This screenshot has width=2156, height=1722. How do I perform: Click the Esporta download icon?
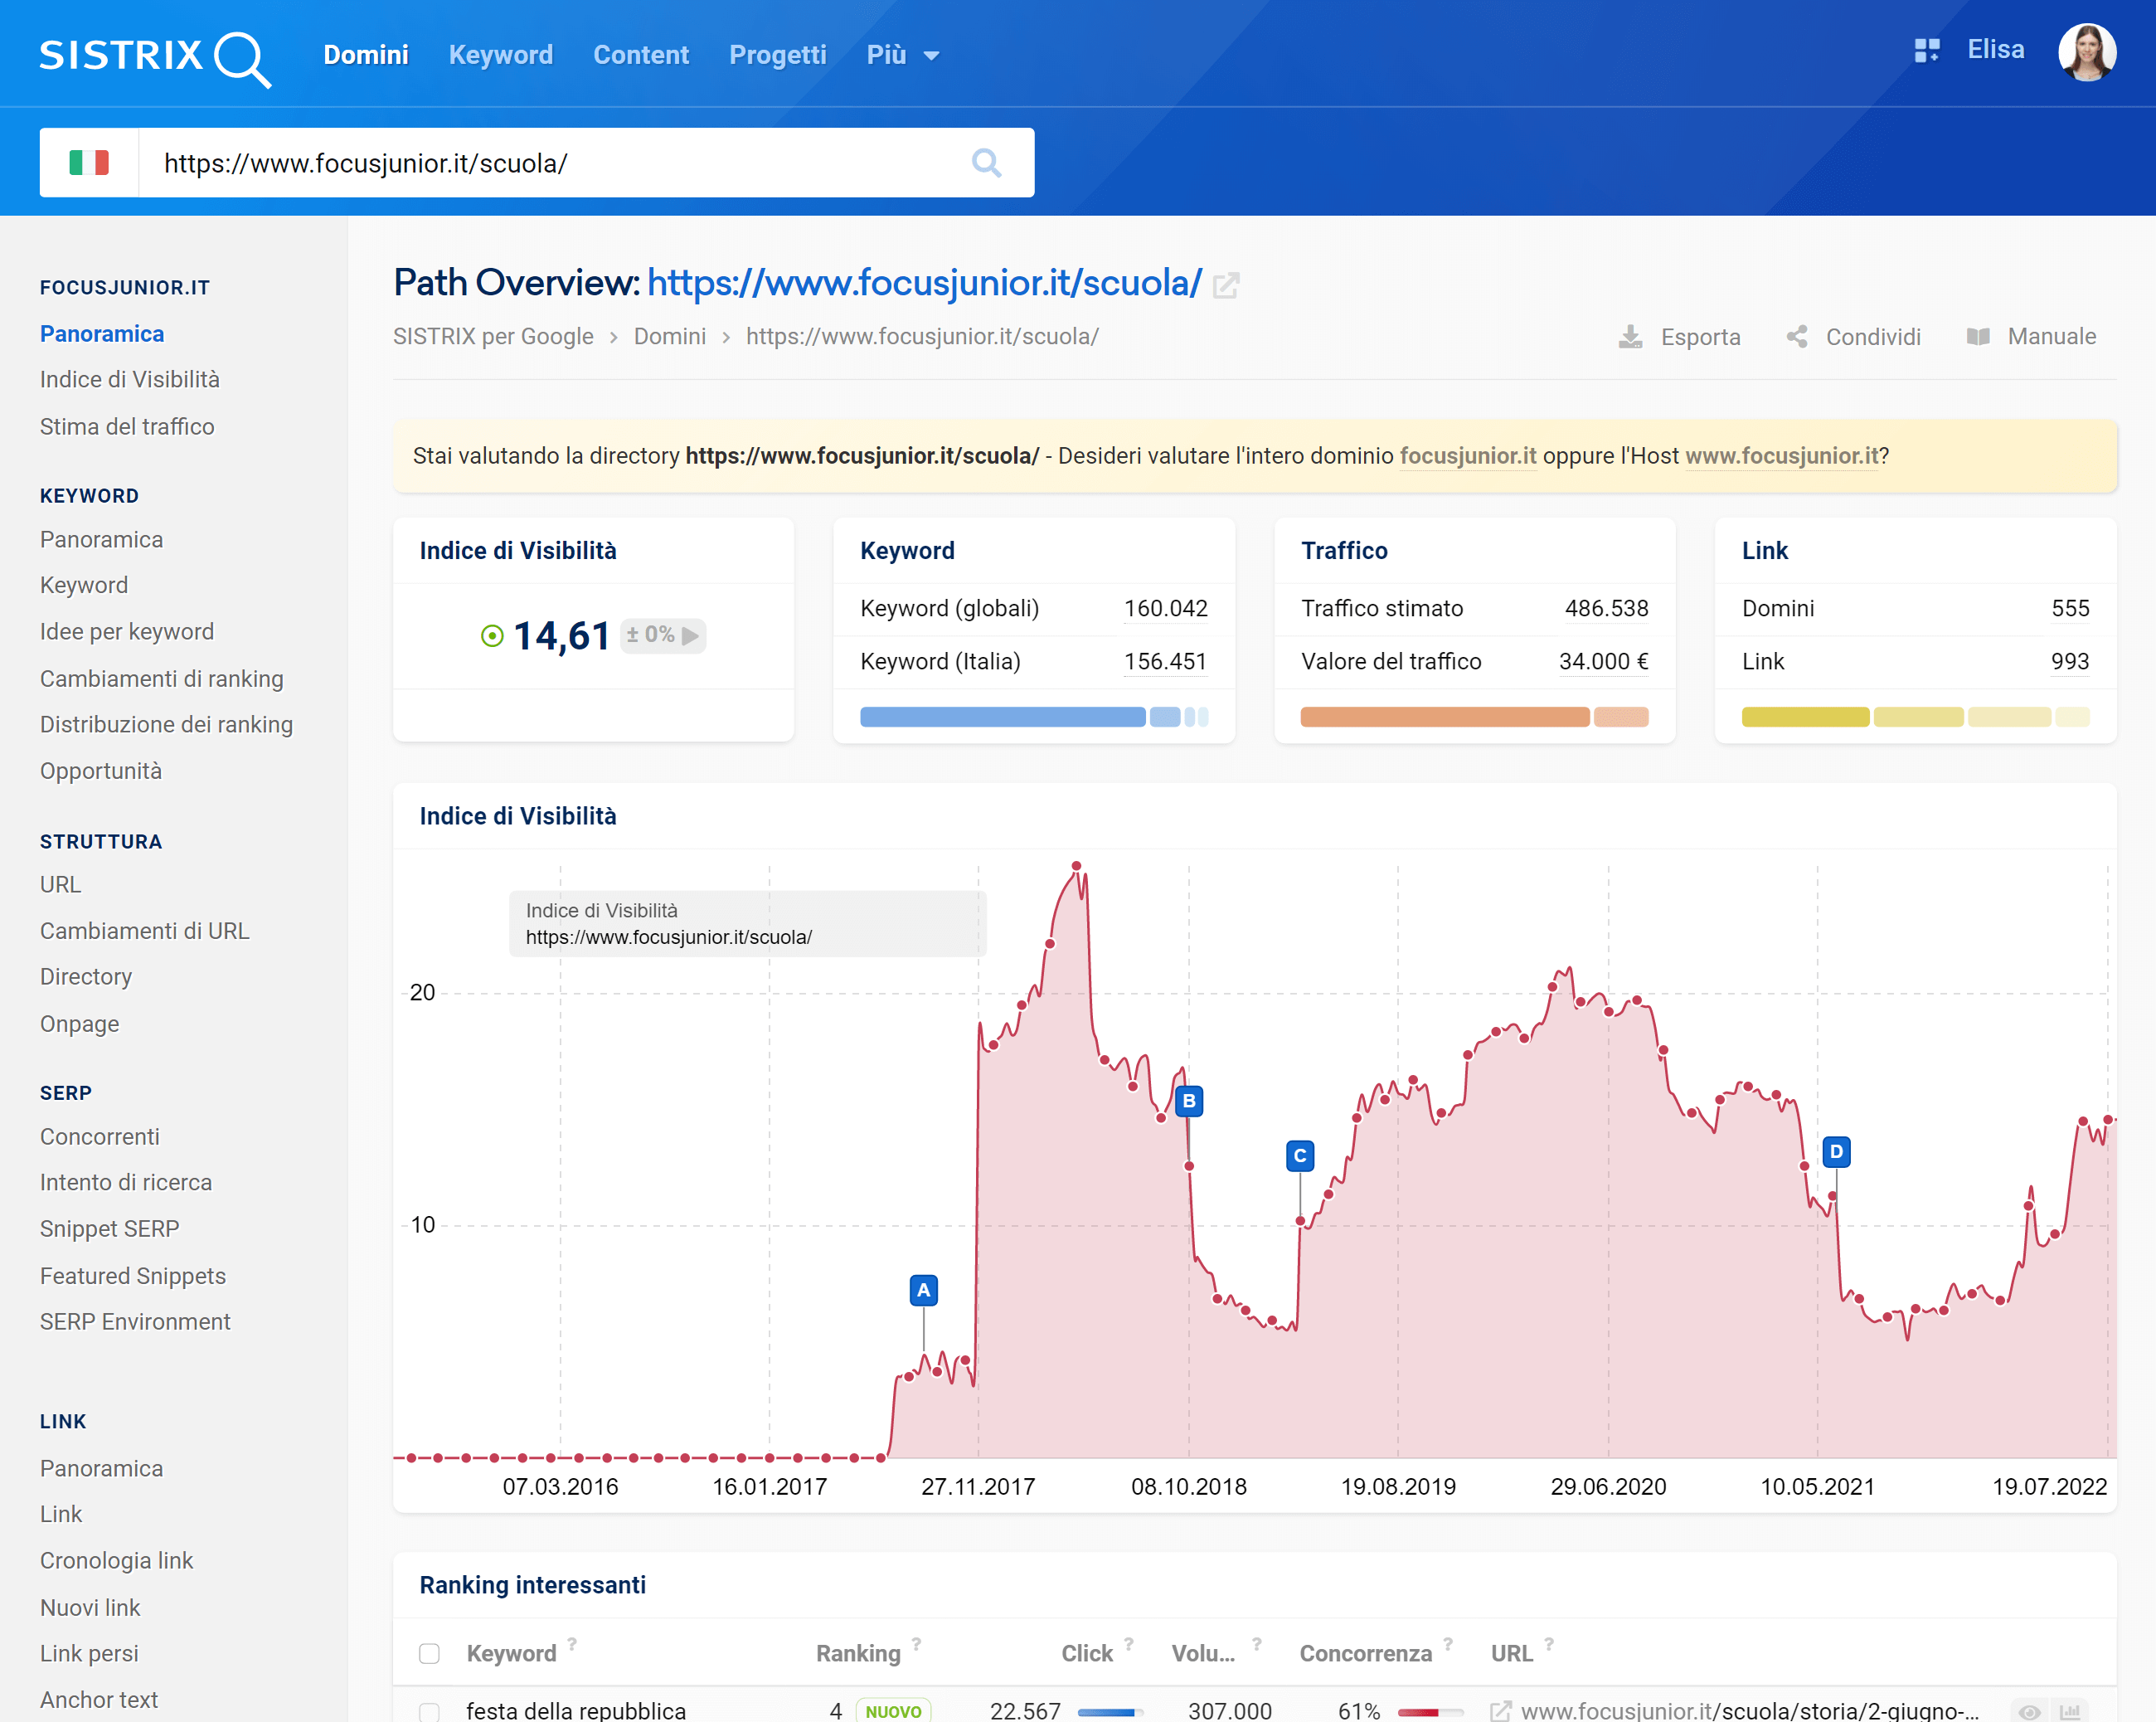point(1630,336)
